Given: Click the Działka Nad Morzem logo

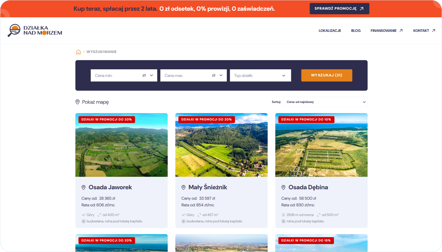Looking at the screenshot, I should 35,31.
